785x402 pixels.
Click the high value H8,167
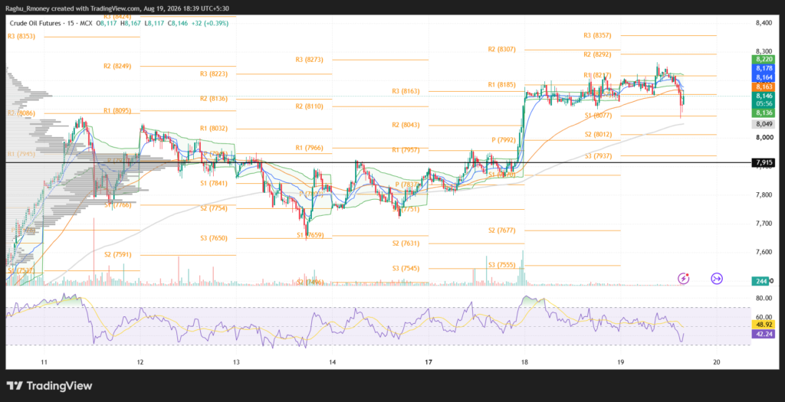131,23
